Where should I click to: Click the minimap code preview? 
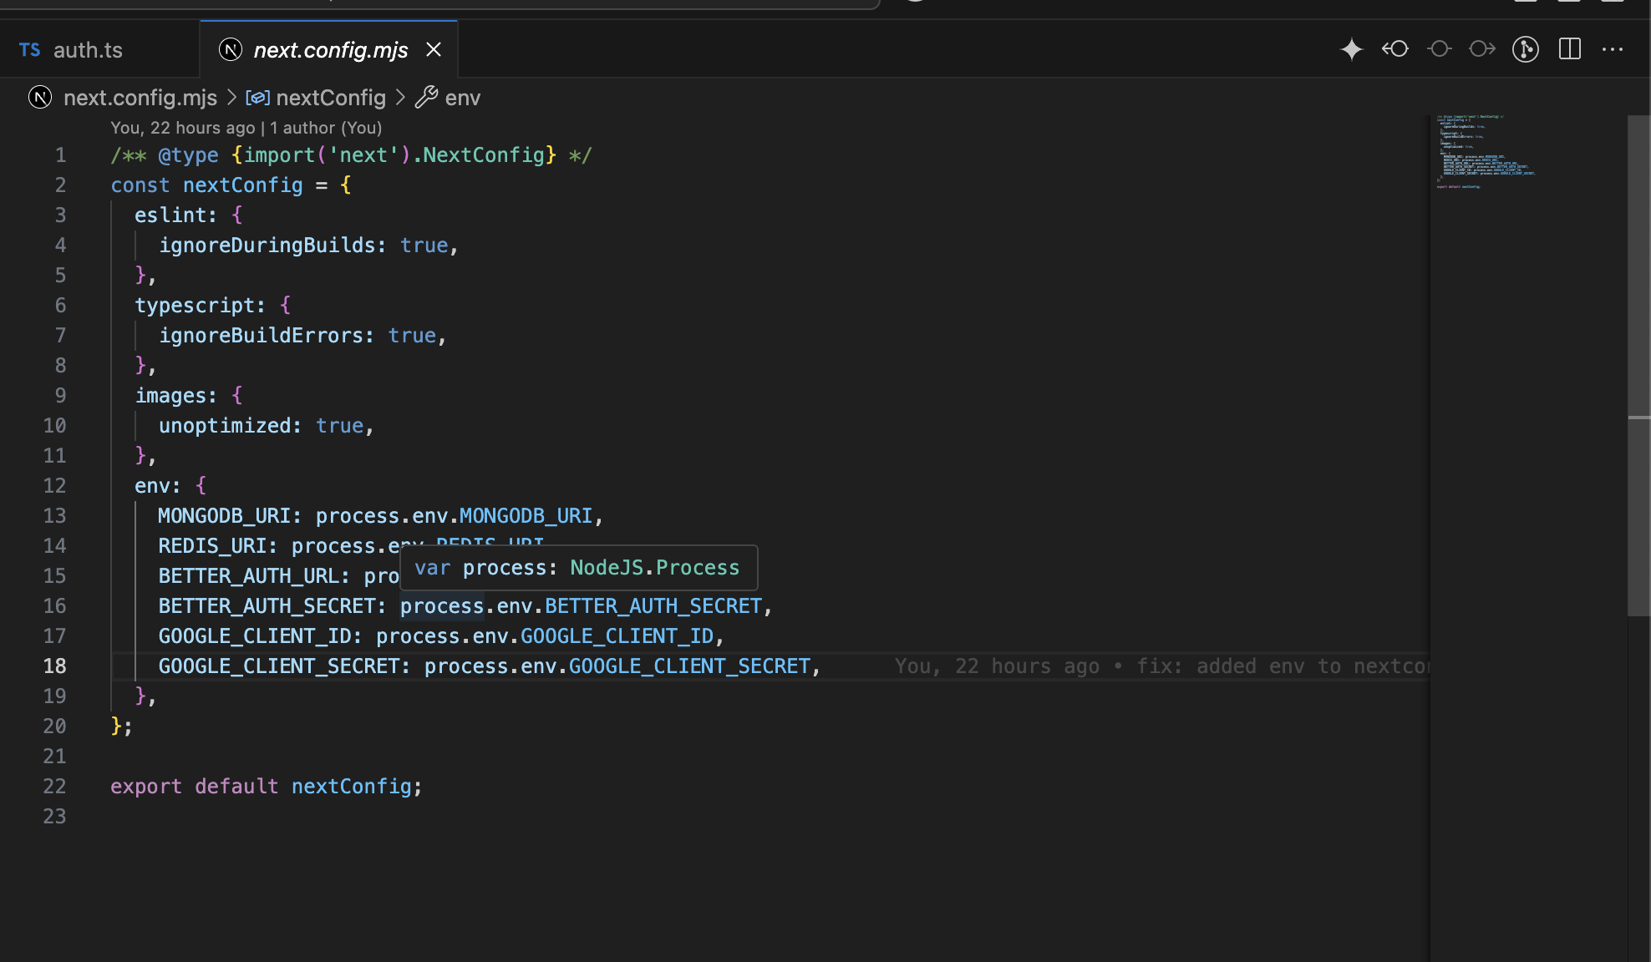(x=1486, y=151)
